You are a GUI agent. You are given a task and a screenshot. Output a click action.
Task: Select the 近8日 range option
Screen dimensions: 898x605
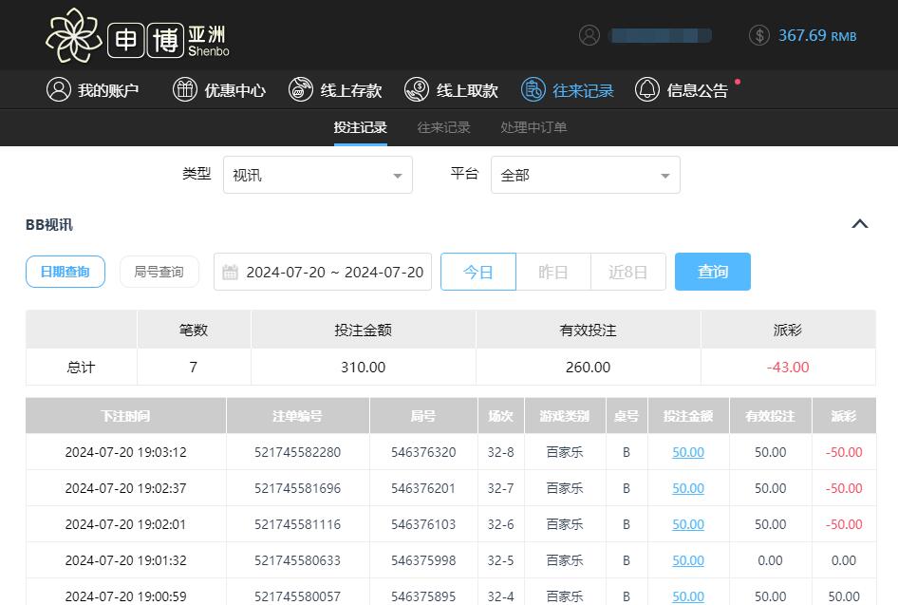[627, 271]
